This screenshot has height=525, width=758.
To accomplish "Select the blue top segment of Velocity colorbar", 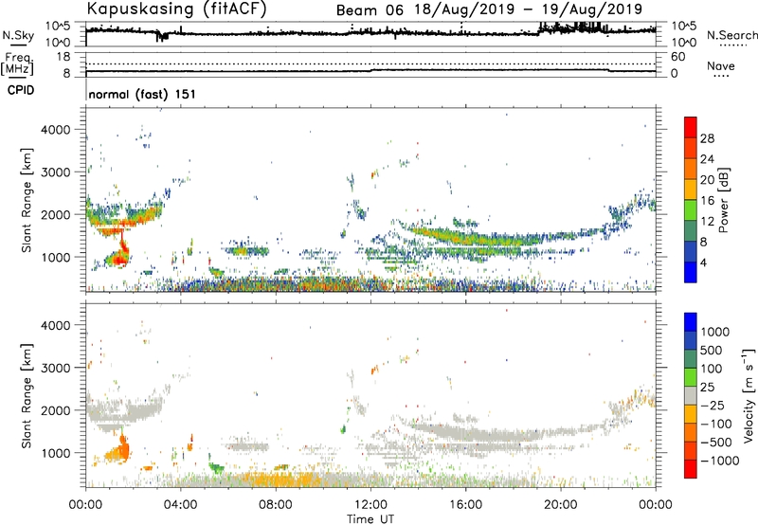I will tap(691, 322).
